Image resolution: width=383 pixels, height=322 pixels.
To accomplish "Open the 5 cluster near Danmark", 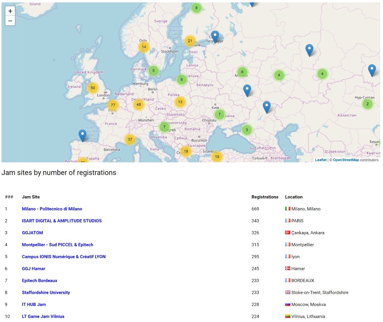I will tap(153, 71).
